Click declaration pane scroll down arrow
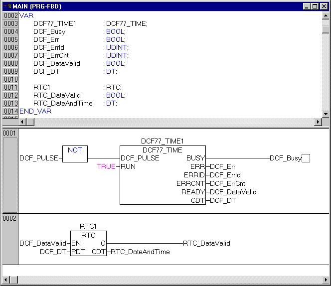 coord(326,114)
